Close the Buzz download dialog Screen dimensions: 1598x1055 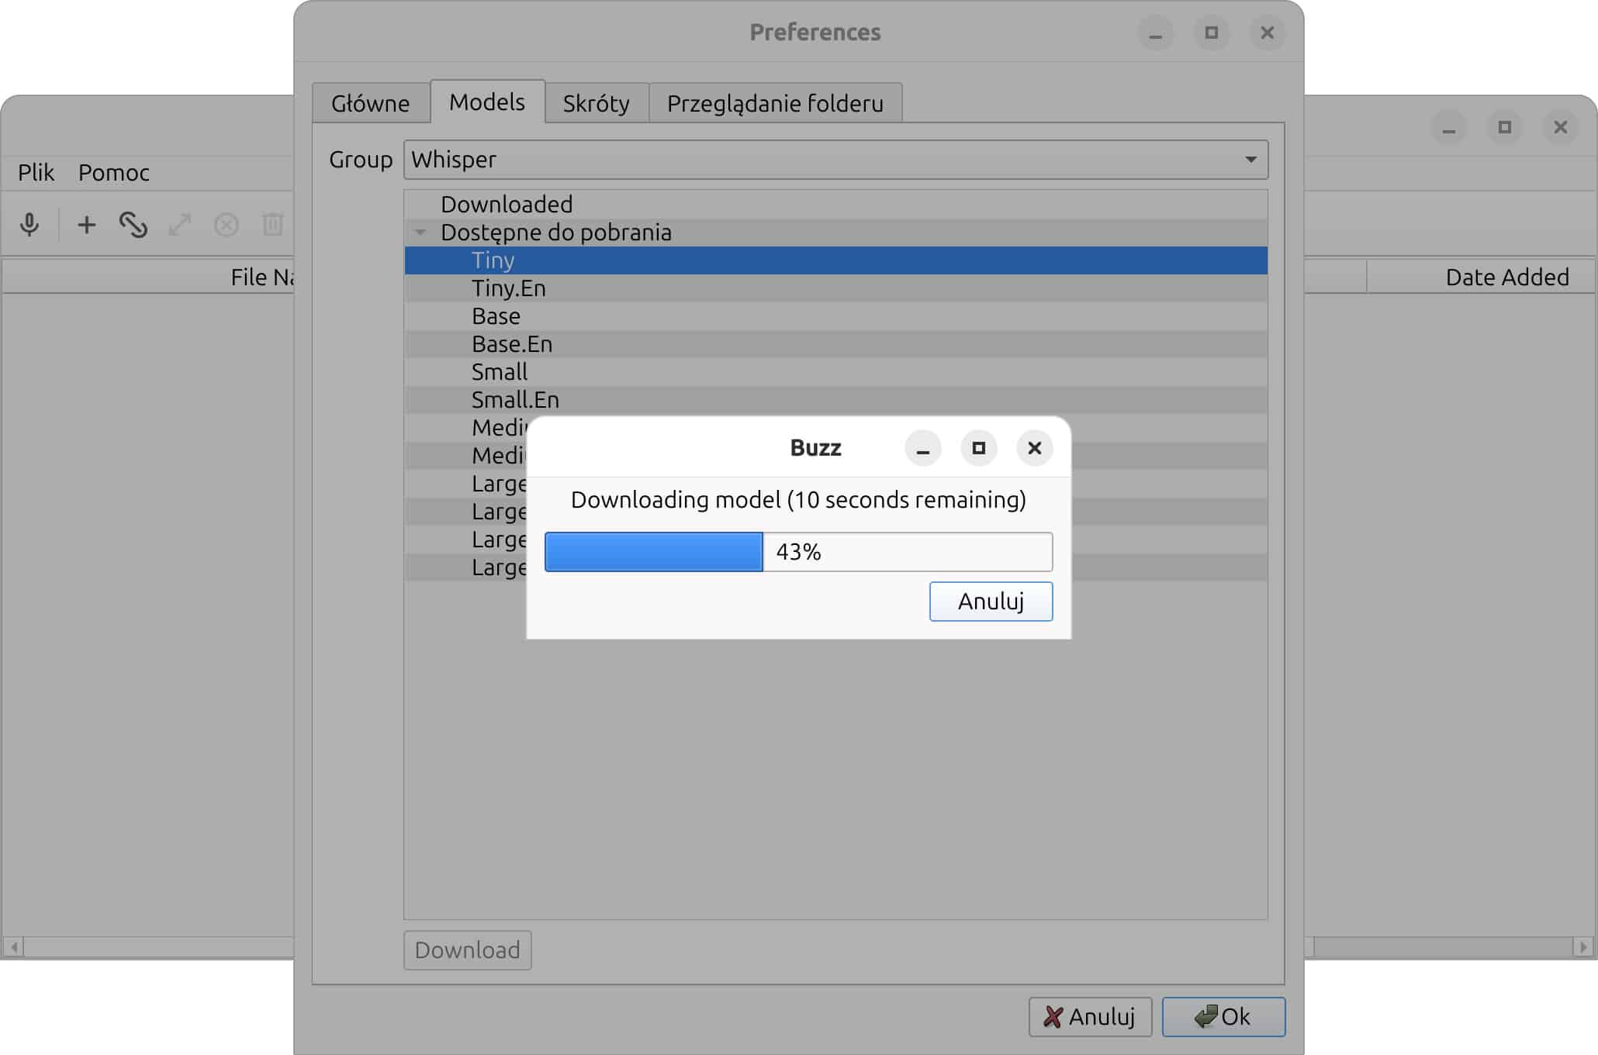tap(1034, 448)
